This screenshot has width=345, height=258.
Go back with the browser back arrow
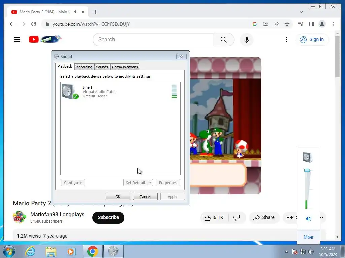pyautogui.click(x=12, y=24)
